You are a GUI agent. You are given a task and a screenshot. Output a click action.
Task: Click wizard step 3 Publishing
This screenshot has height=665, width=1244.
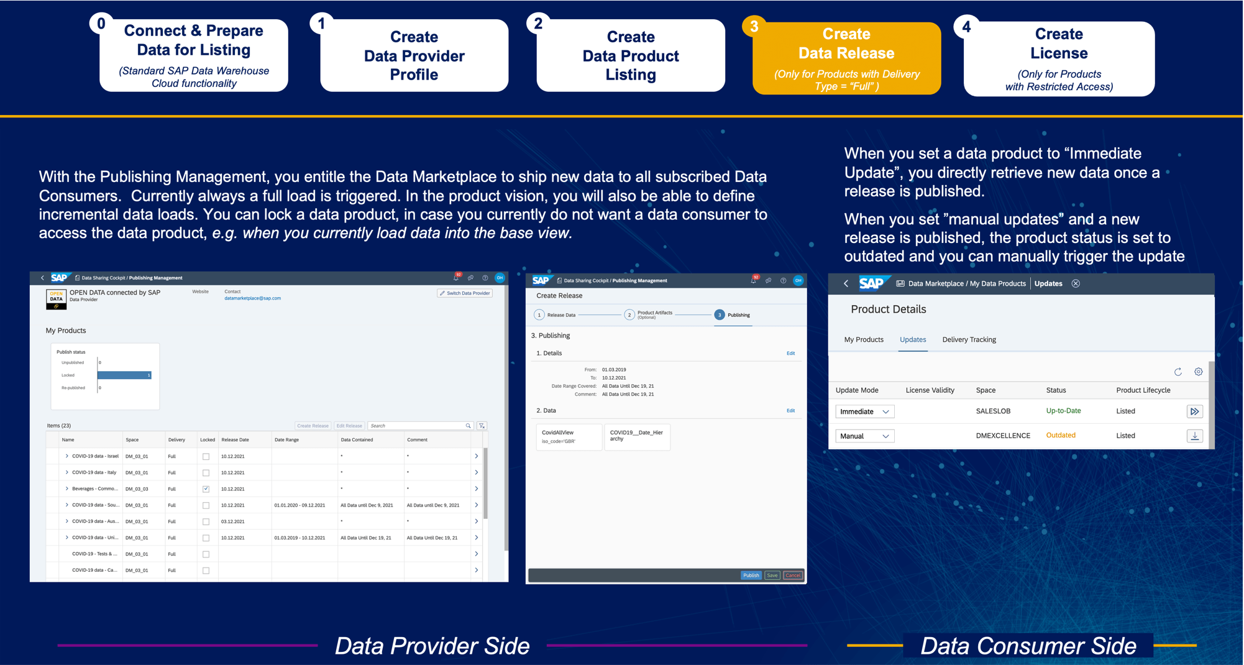pyautogui.click(x=732, y=315)
